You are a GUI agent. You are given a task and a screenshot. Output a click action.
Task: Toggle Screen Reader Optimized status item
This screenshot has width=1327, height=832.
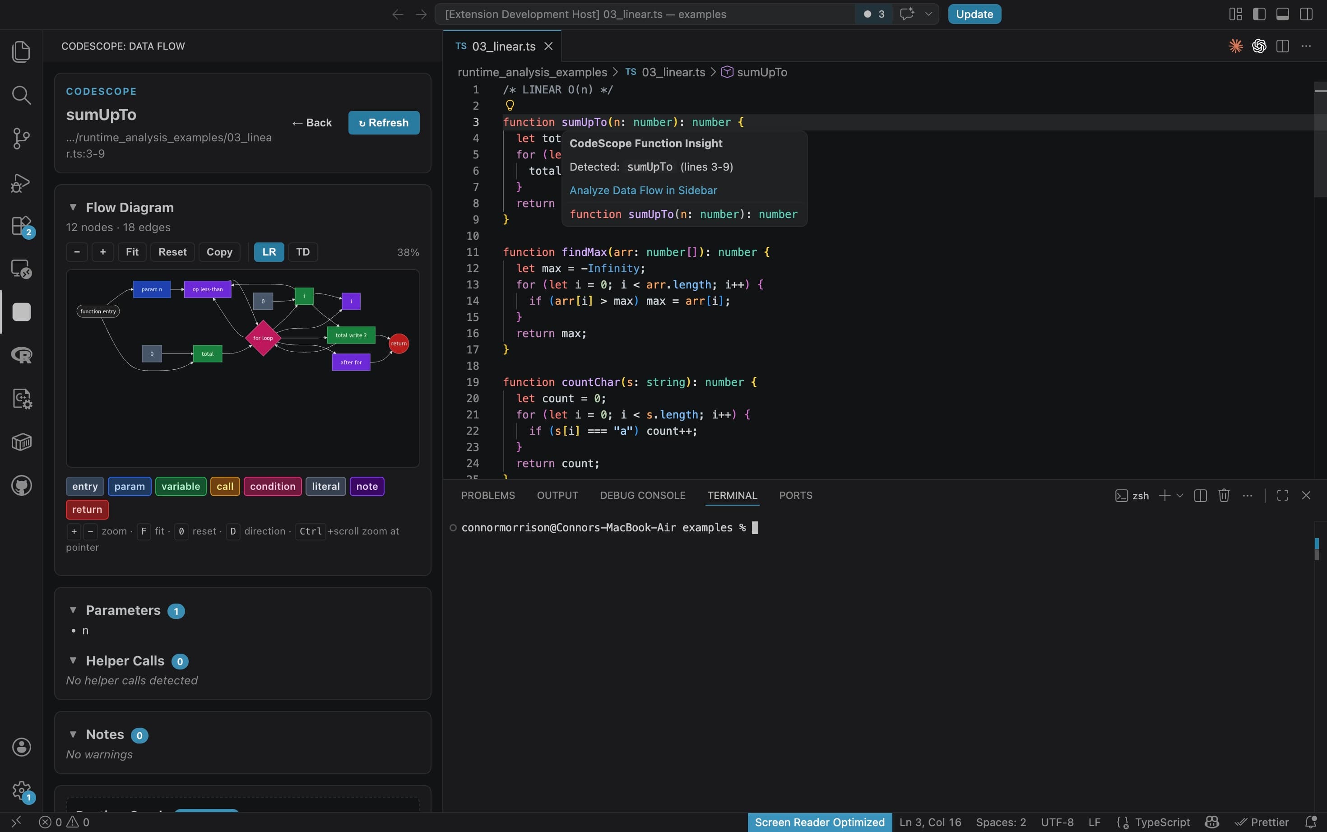819,822
